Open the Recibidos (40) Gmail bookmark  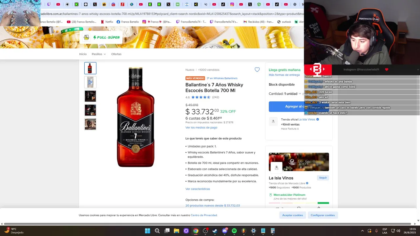258,22
